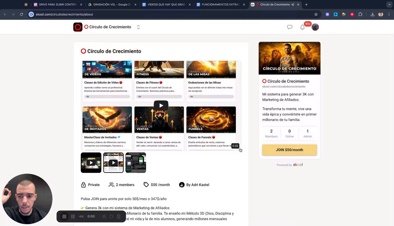Click the first pinned tab with red dot
This screenshot has width=394, height=226.
pos(26,5)
